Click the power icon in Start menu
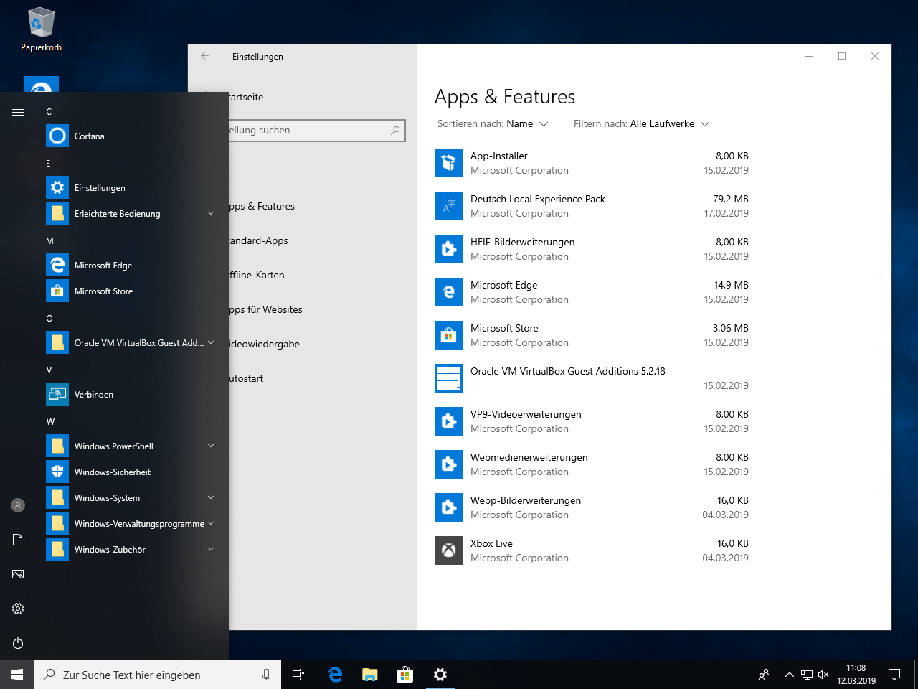Image resolution: width=918 pixels, height=689 pixels. 18,643
